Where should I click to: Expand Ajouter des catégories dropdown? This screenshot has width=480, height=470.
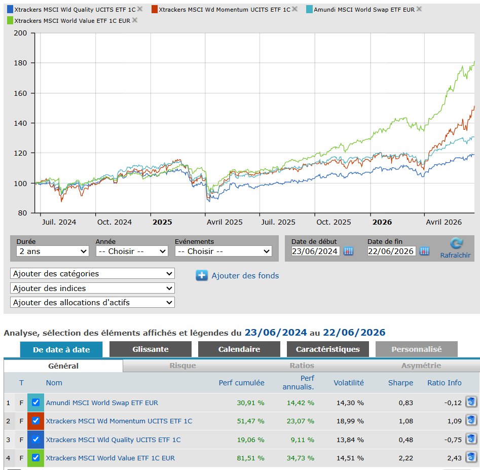(x=92, y=273)
